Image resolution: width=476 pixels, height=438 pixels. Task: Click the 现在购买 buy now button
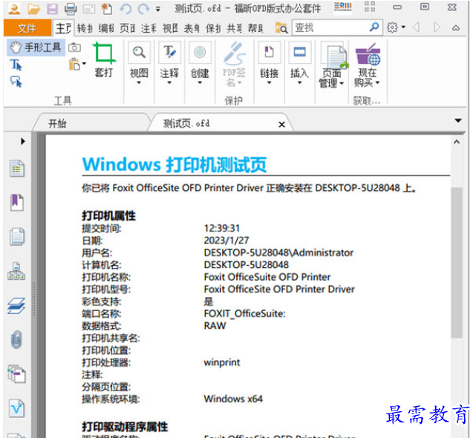pos(367,65)
